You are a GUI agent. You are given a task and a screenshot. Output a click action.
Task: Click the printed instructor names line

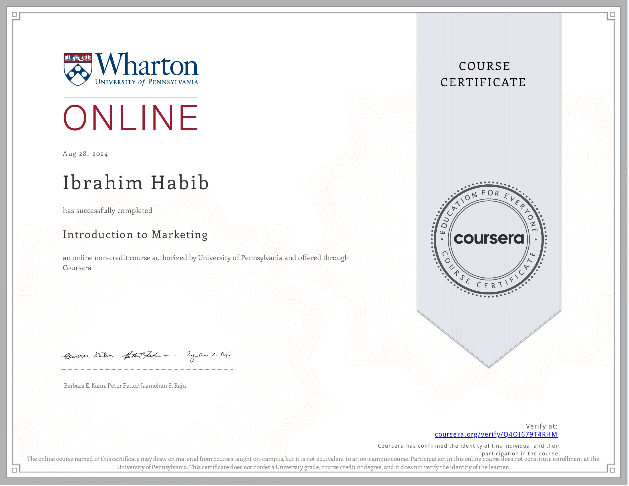coord(125,386)
